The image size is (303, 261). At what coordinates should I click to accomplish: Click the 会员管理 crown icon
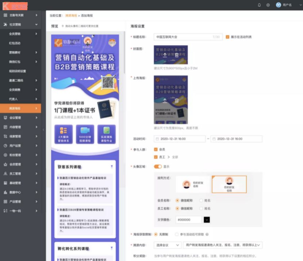[x=5, y=164]
